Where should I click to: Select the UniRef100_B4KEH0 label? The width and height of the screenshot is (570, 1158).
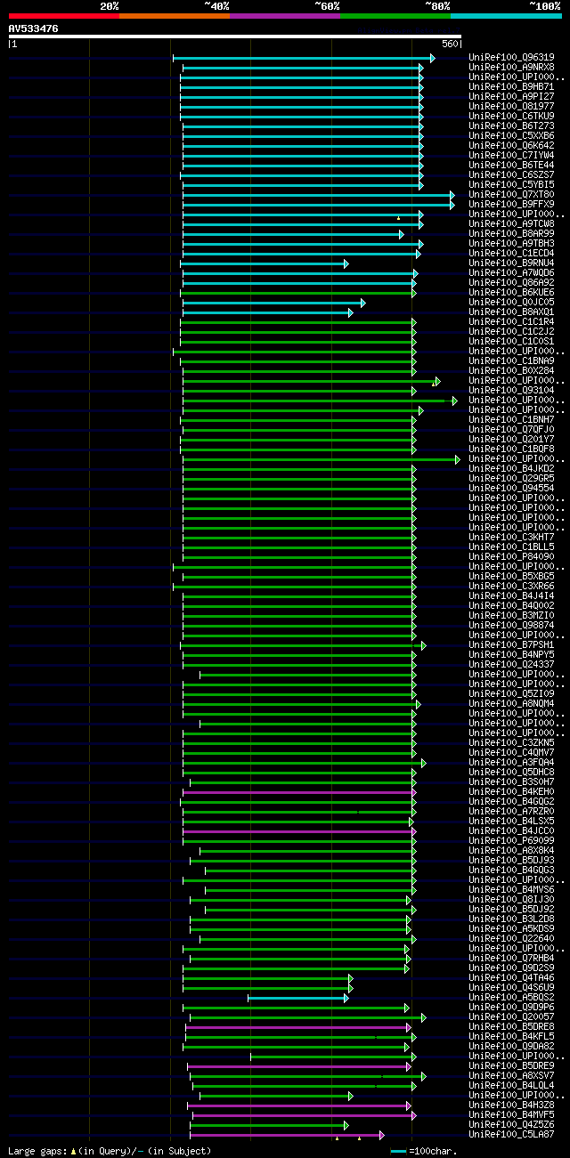coord(511,792)
